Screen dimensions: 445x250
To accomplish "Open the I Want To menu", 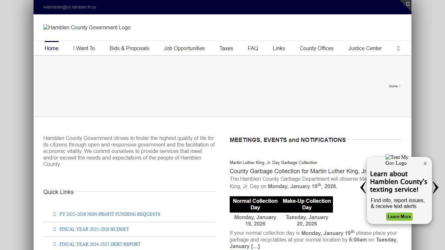I will [x=84, y=48].
